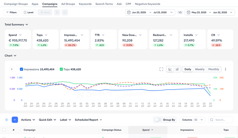Open the Spend metric dropdown

[x=20, y=35]
